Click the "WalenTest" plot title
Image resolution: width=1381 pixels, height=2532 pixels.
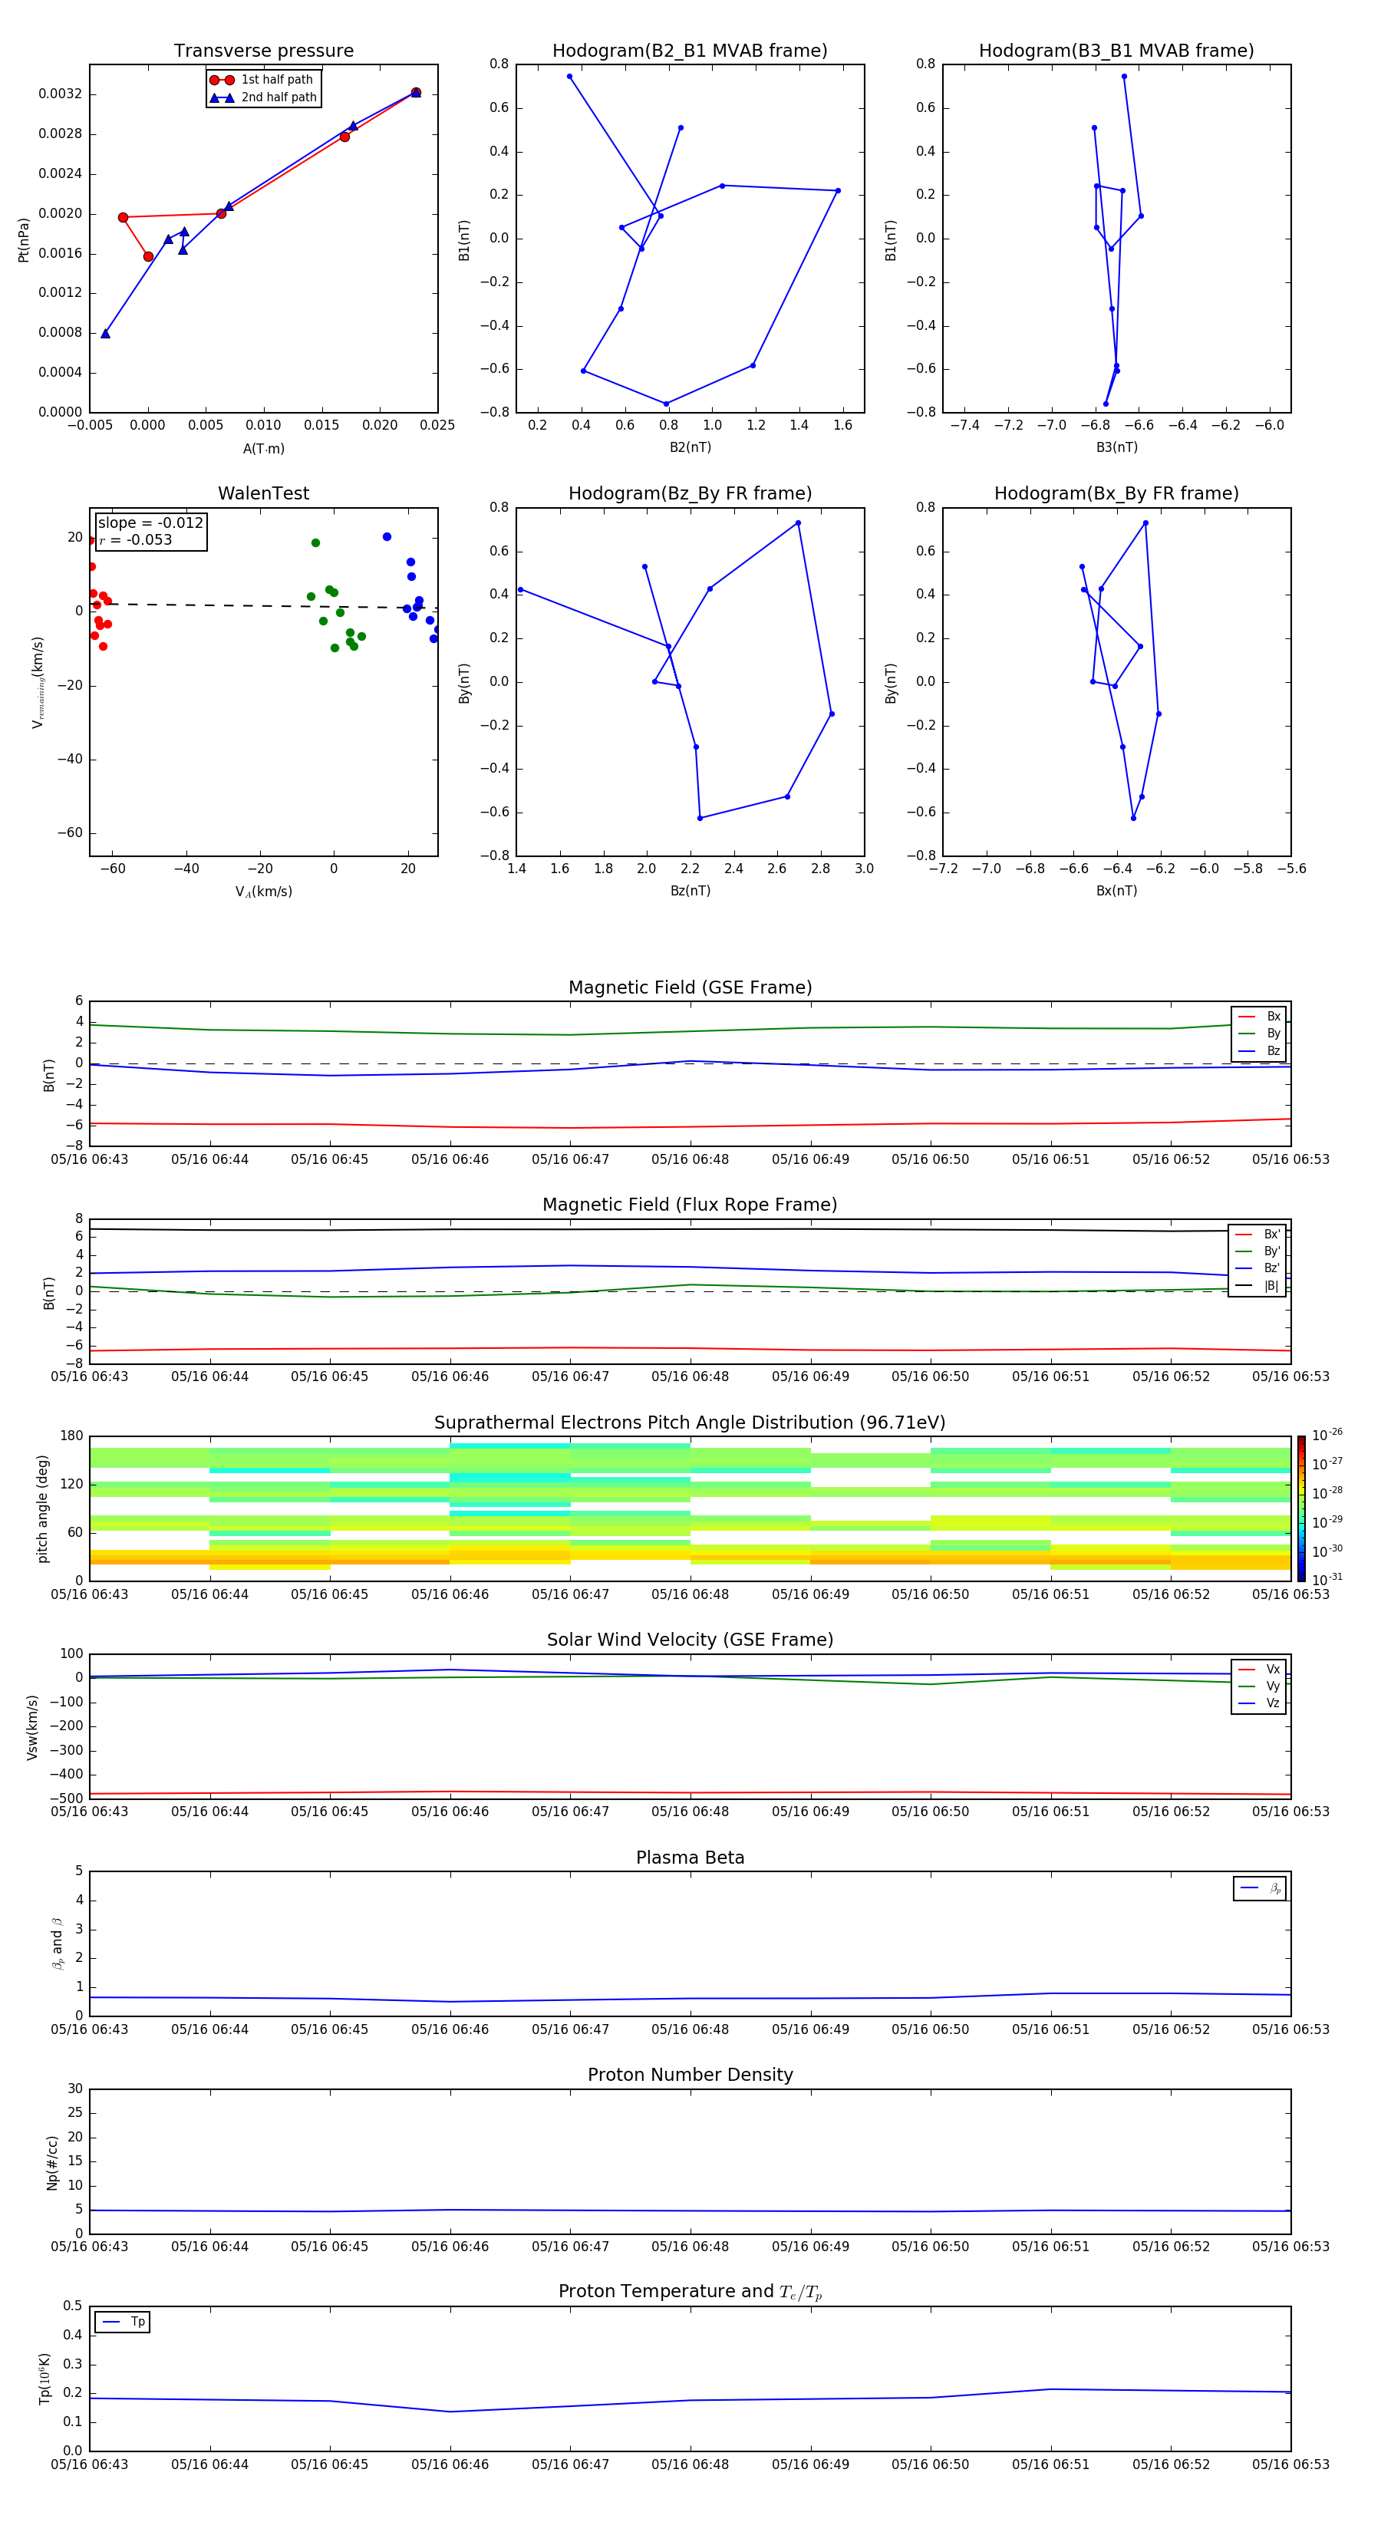(263, 493)
